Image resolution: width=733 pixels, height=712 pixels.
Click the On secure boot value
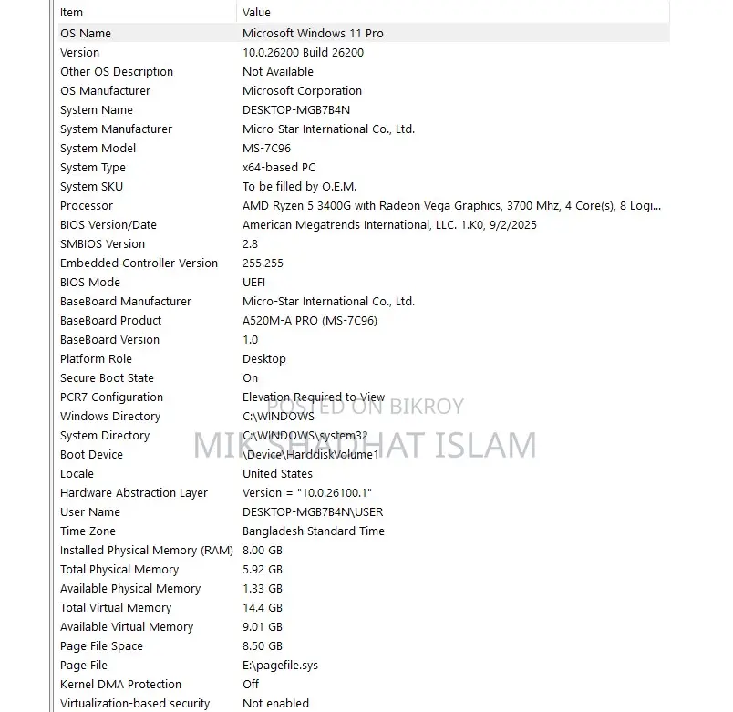(250, 378)
